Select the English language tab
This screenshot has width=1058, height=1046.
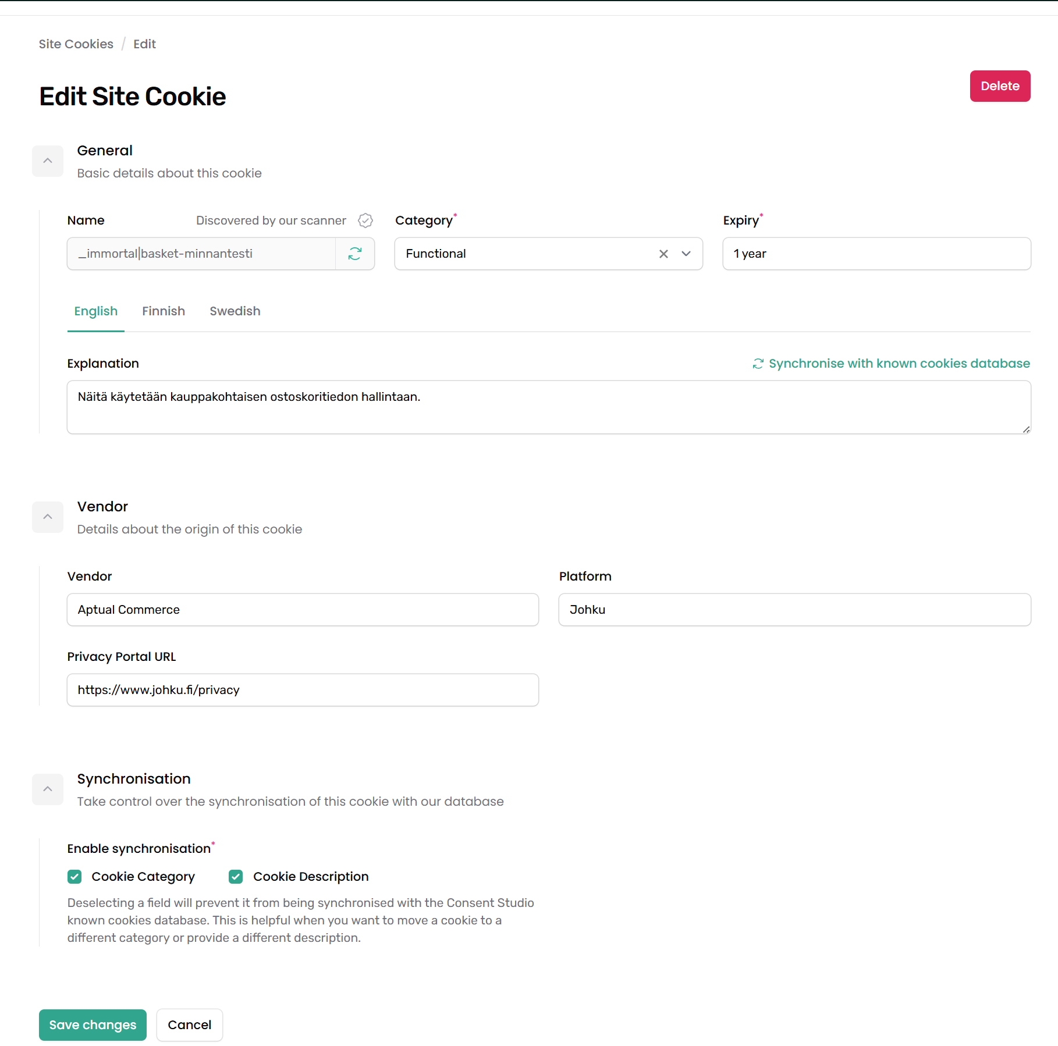96,311
